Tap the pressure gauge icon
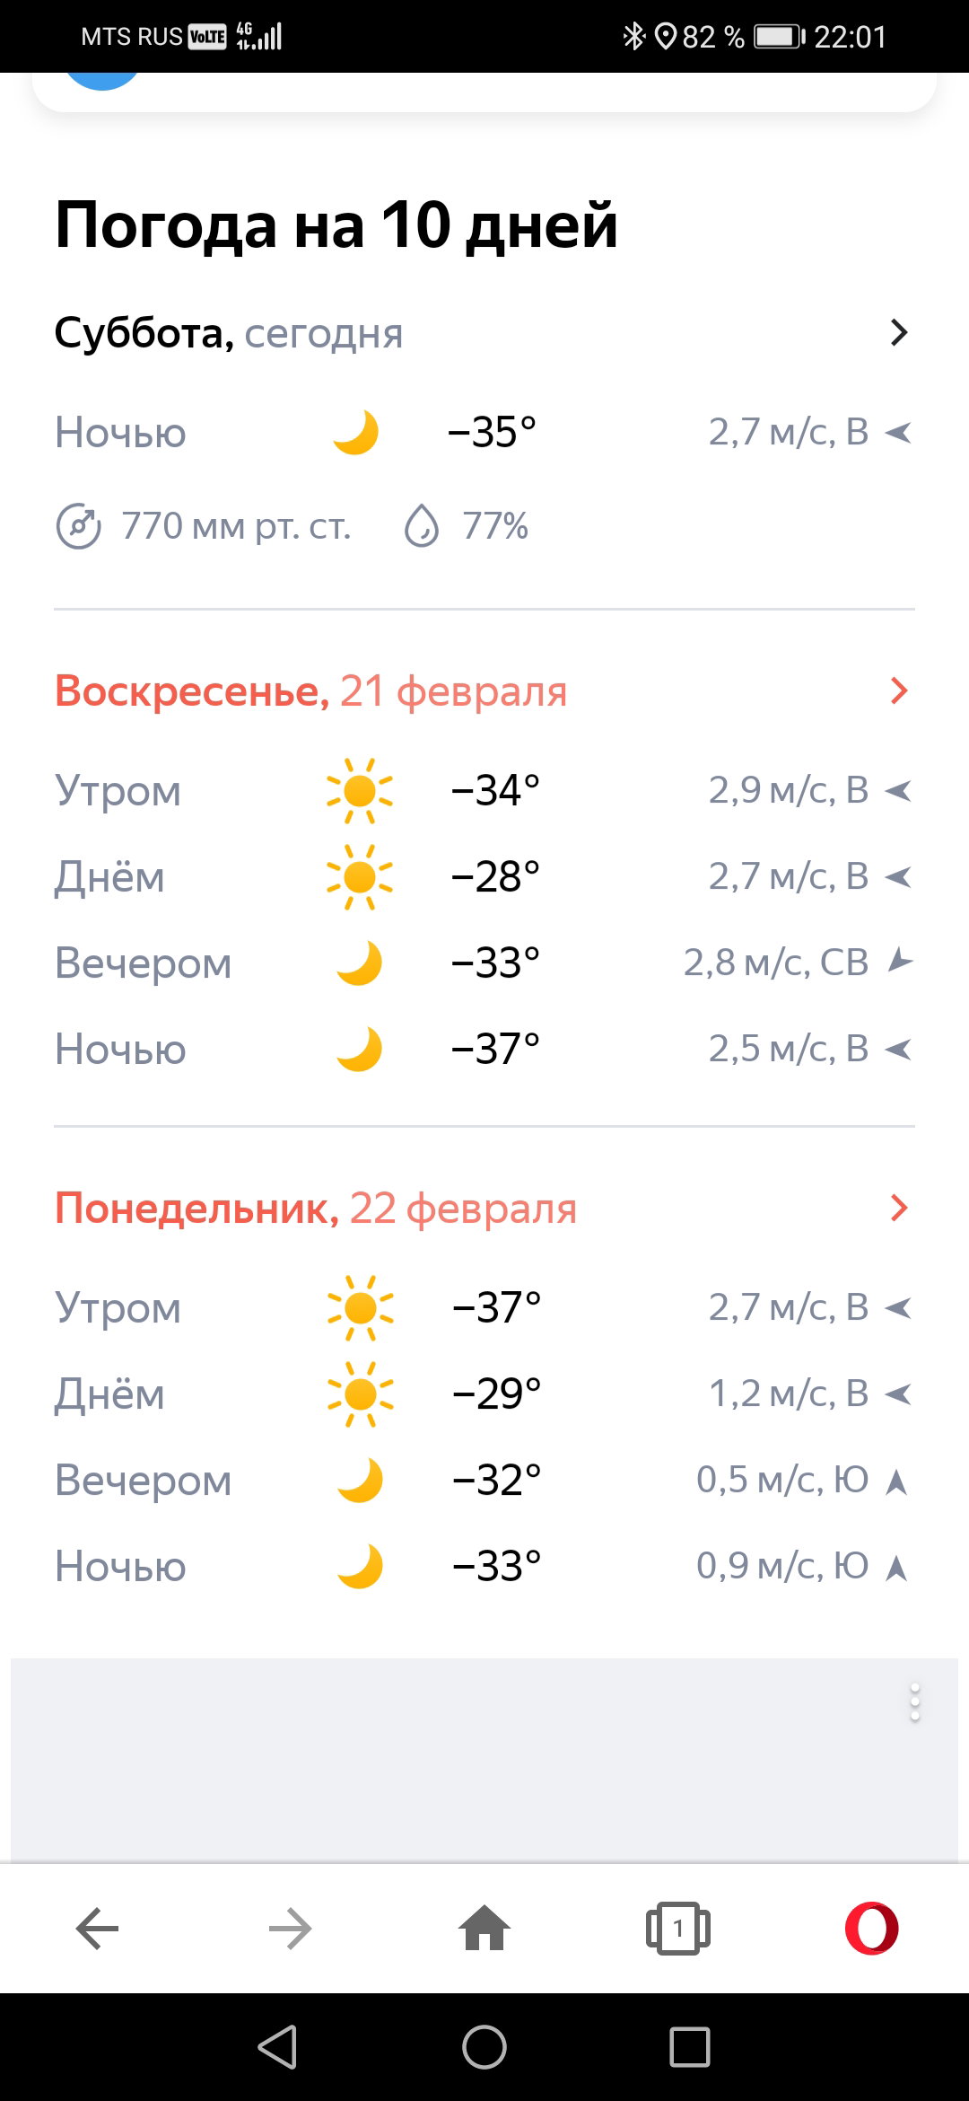 78,526
